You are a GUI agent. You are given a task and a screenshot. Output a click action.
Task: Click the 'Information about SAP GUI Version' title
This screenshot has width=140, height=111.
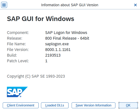pos(70,5)
